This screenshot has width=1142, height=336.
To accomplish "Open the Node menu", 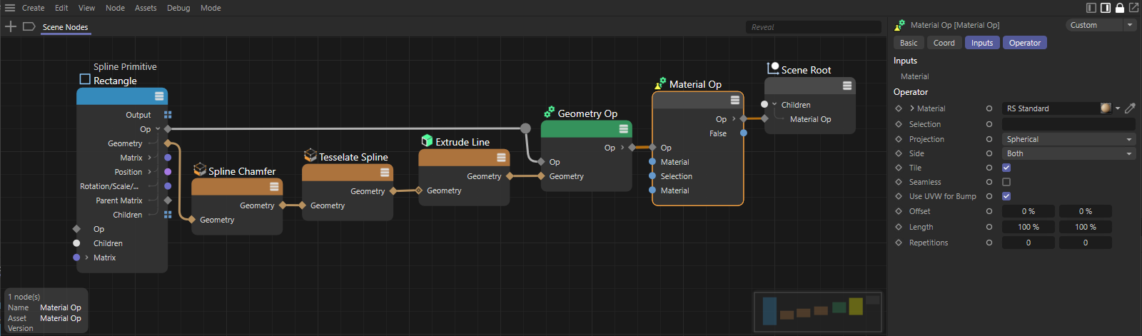I will [x=115, y=8].
